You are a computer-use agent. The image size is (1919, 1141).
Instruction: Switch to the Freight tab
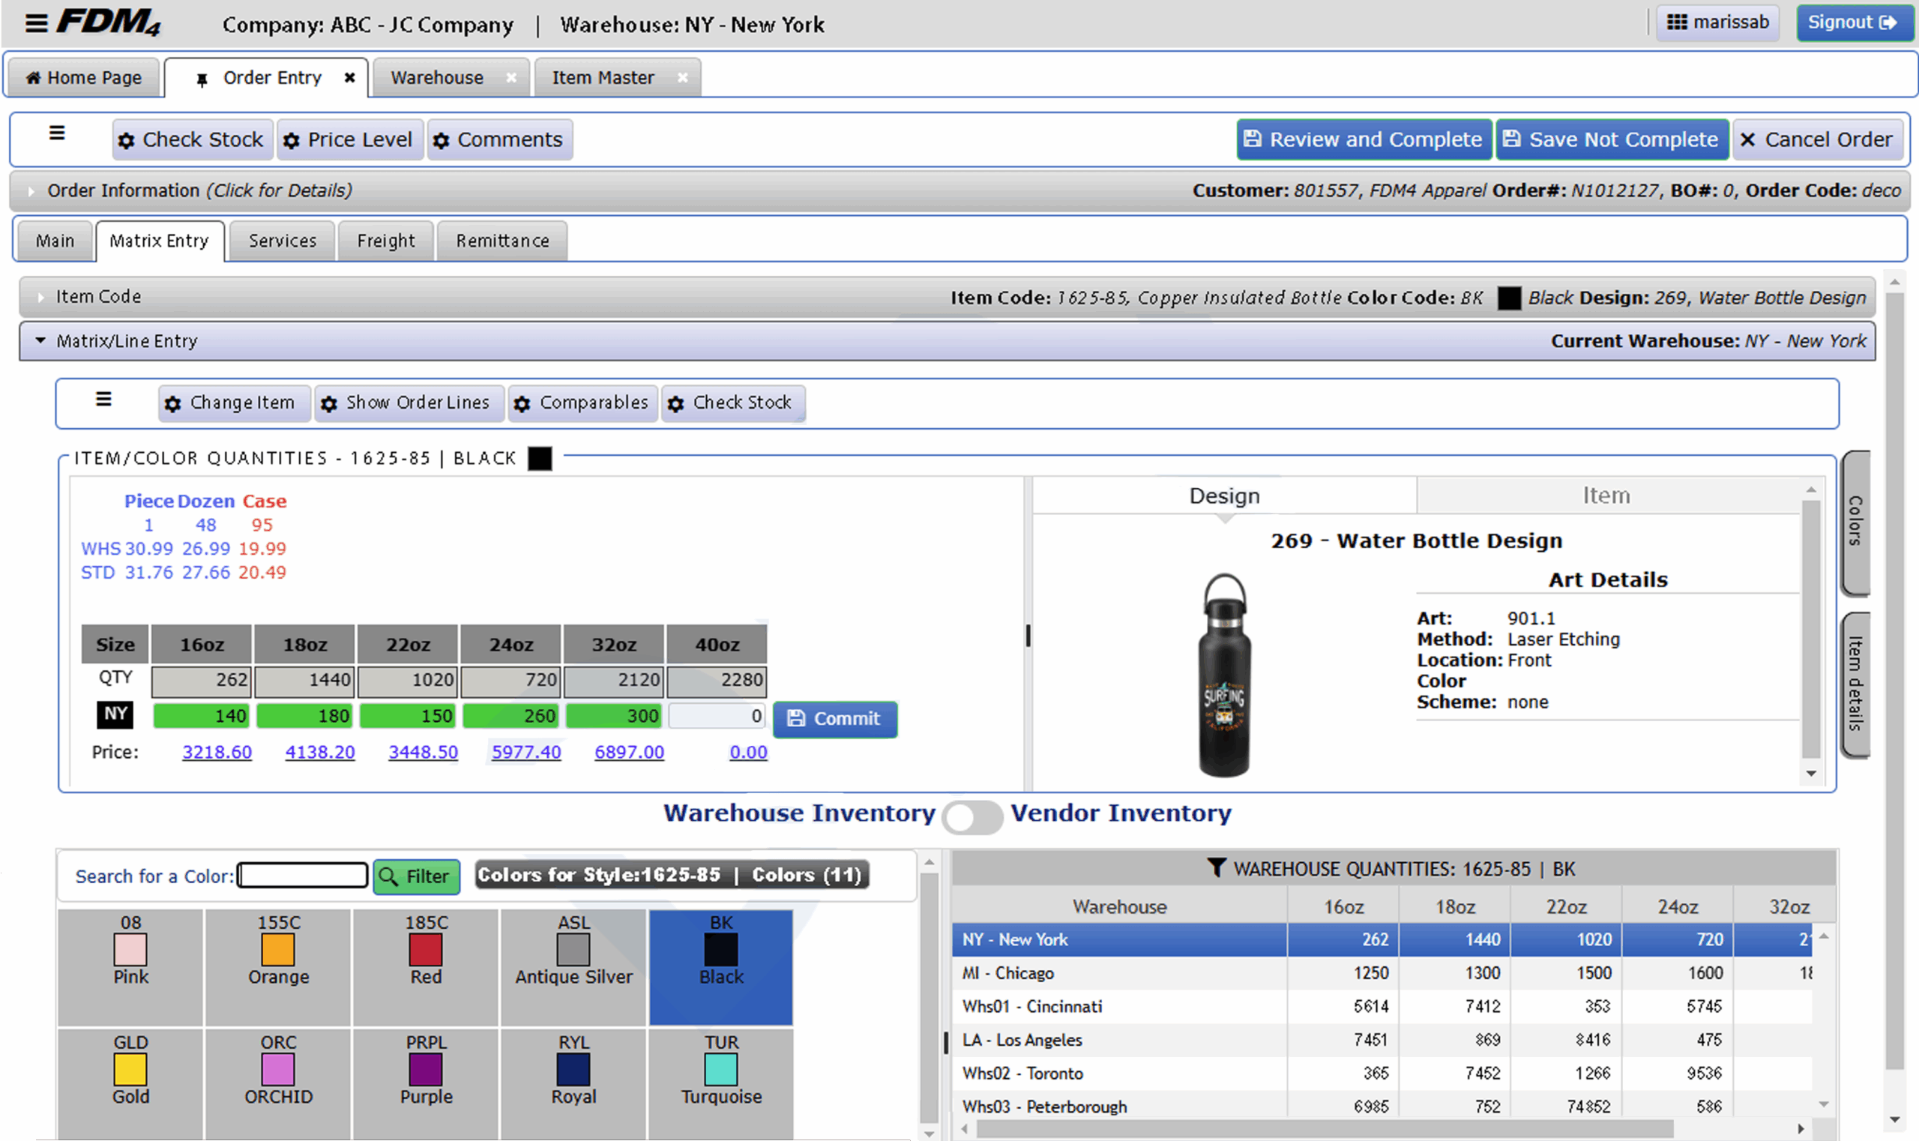coord(385,241)
